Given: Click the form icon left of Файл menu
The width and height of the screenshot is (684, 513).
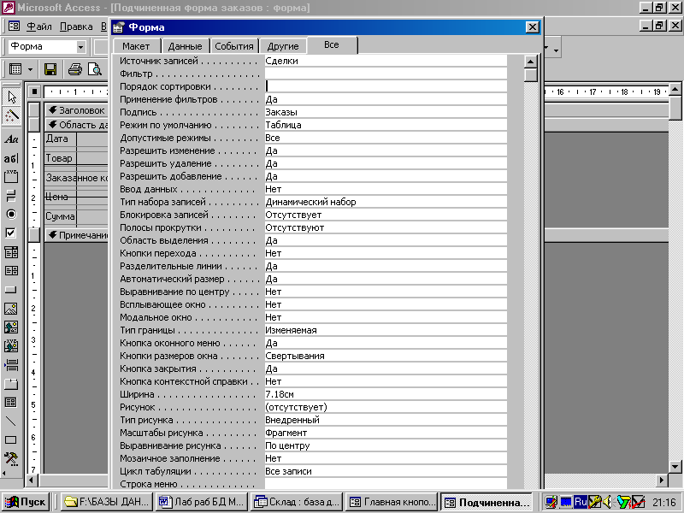Looking at the screenshot, I should [14, 27].
